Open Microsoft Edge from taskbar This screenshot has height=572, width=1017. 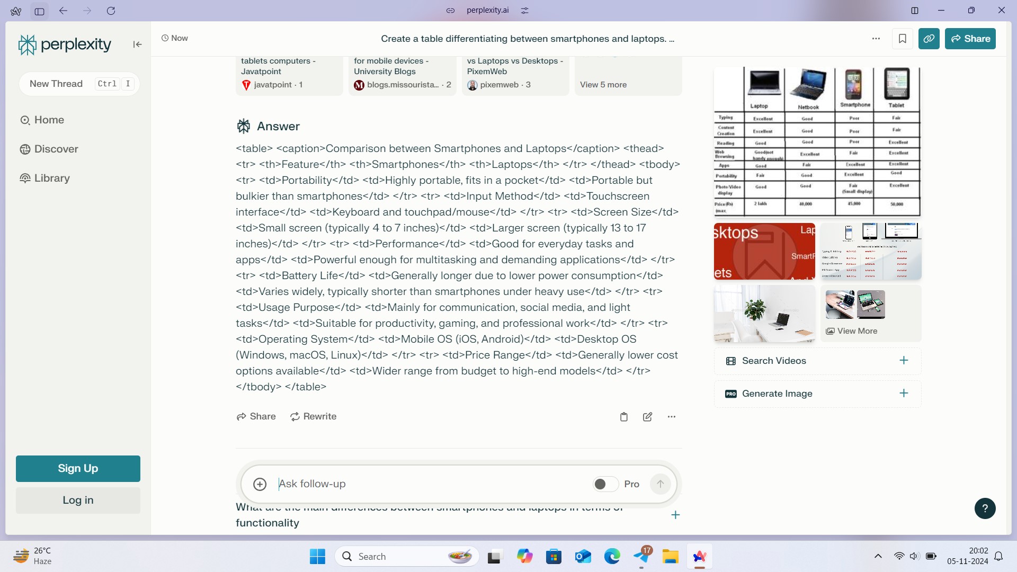coord(612,557)
